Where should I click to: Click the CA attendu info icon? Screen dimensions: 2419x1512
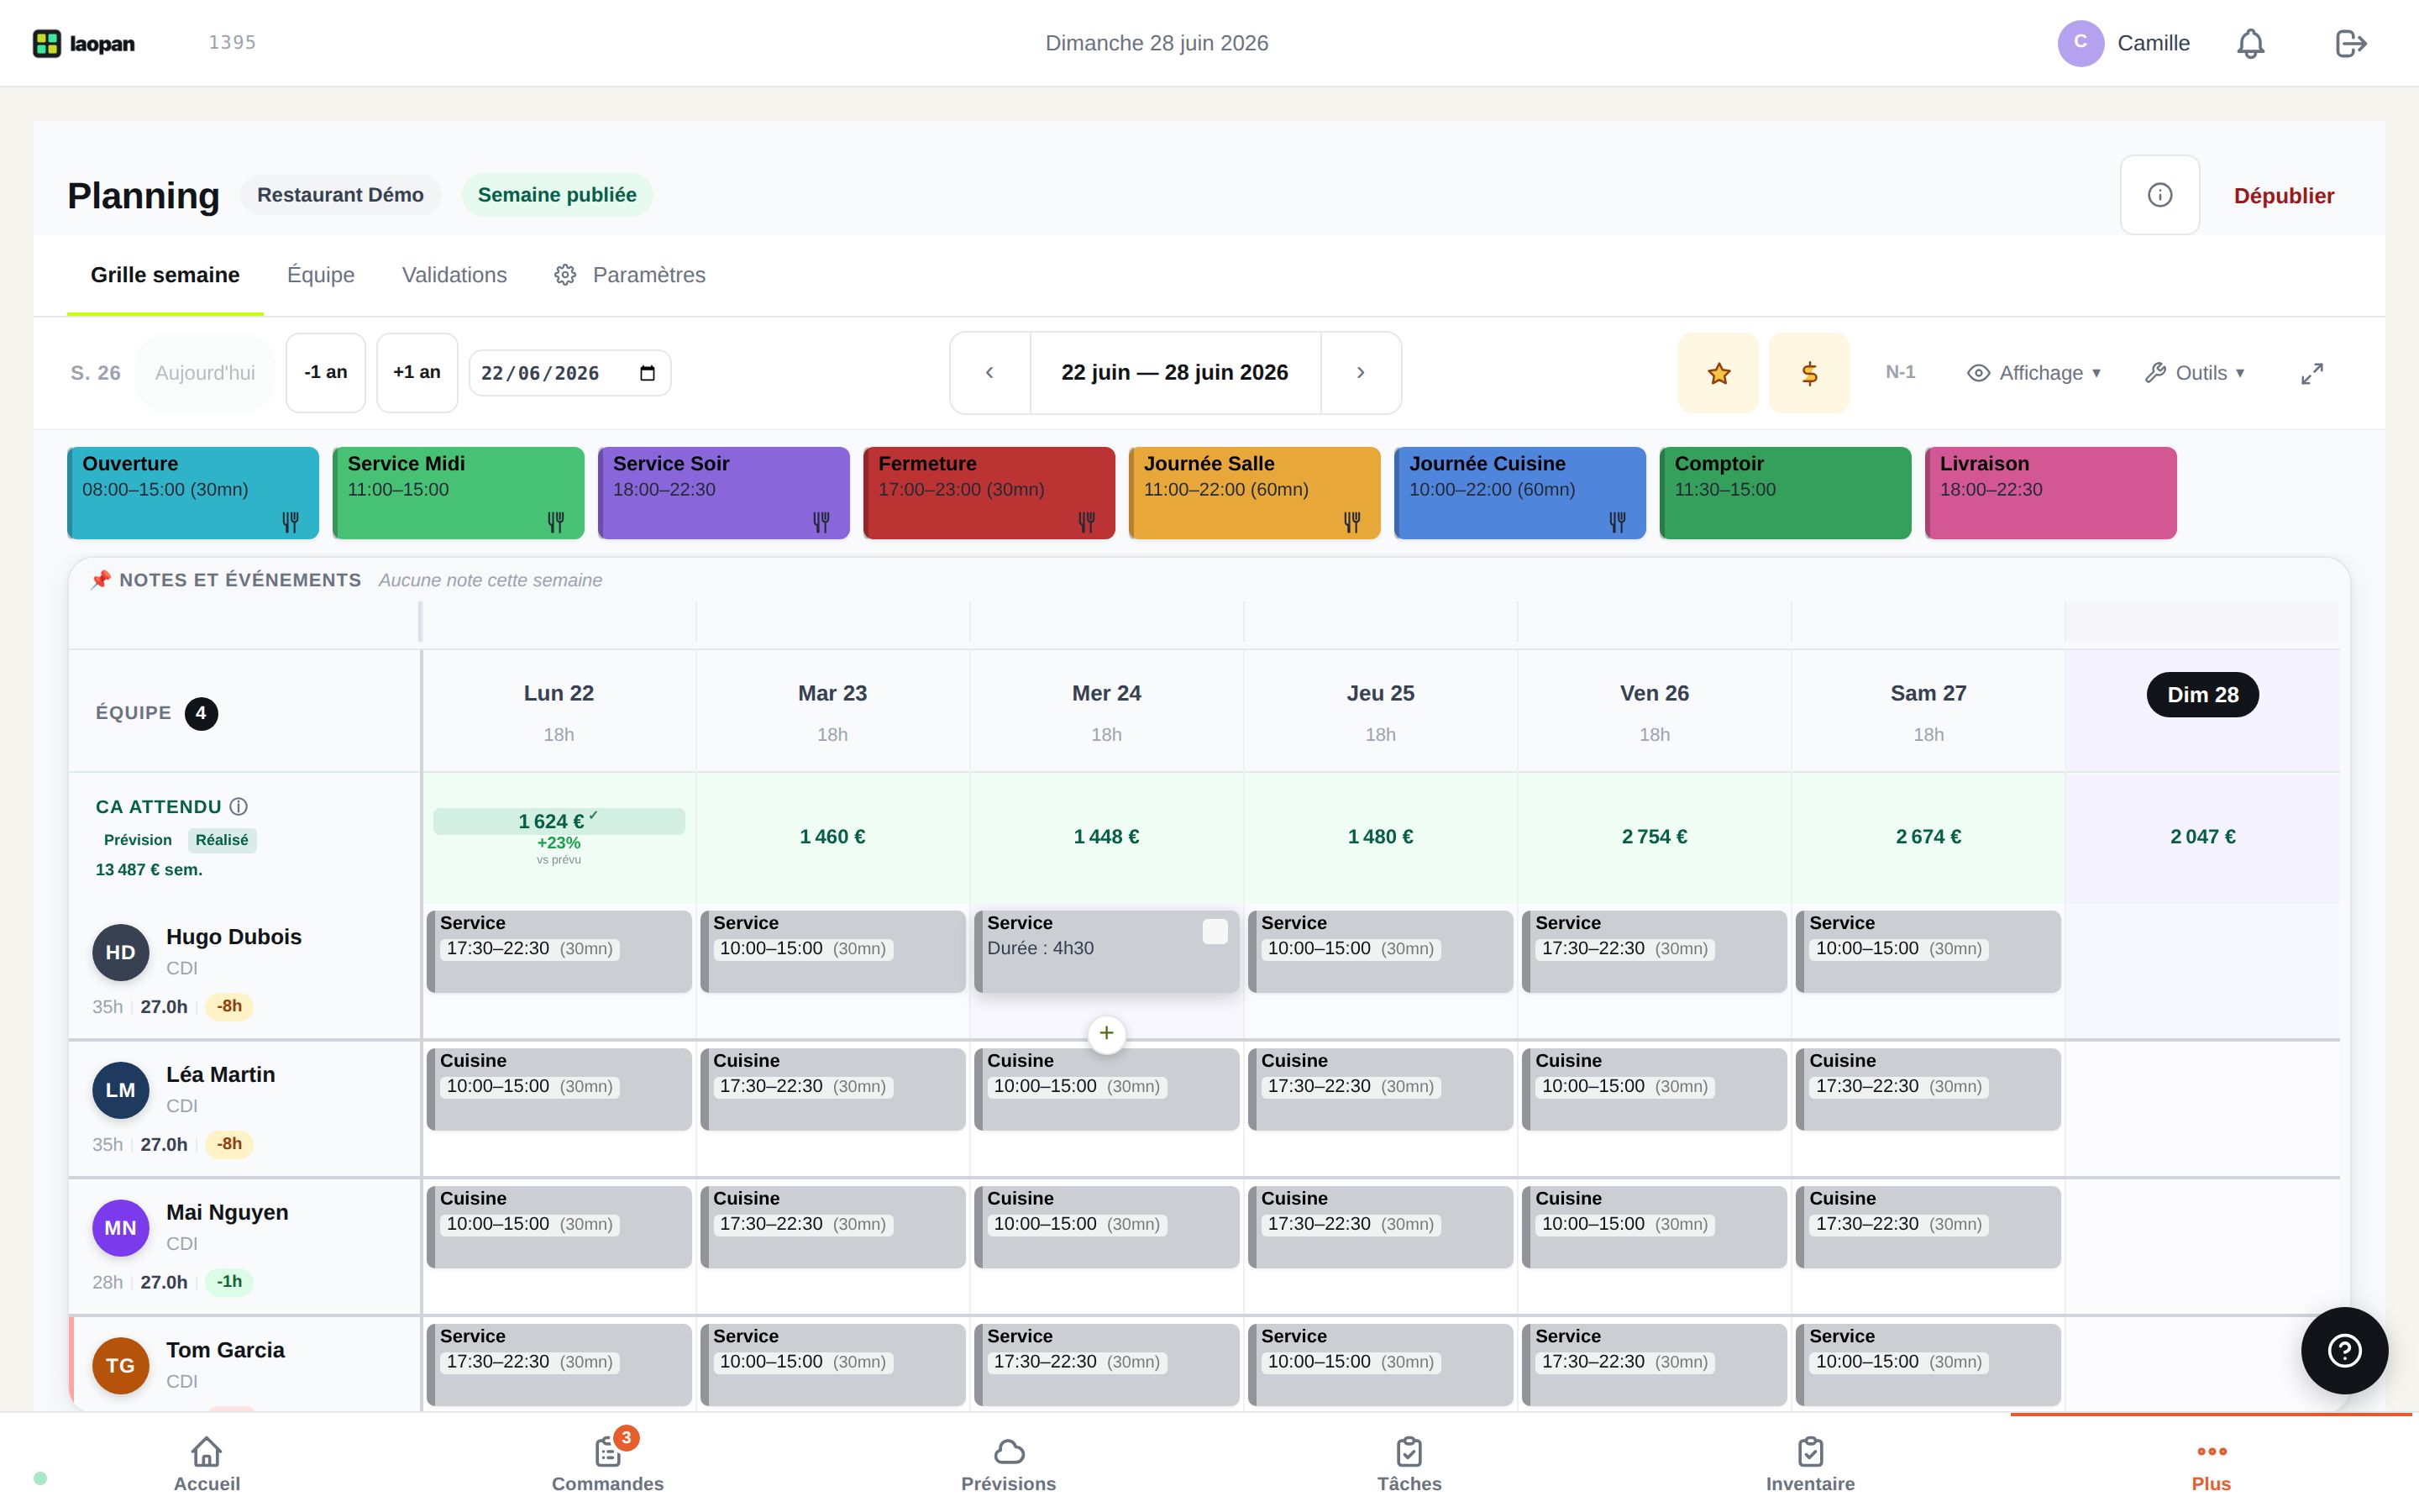pyautogui.click(x=238, y=807)
